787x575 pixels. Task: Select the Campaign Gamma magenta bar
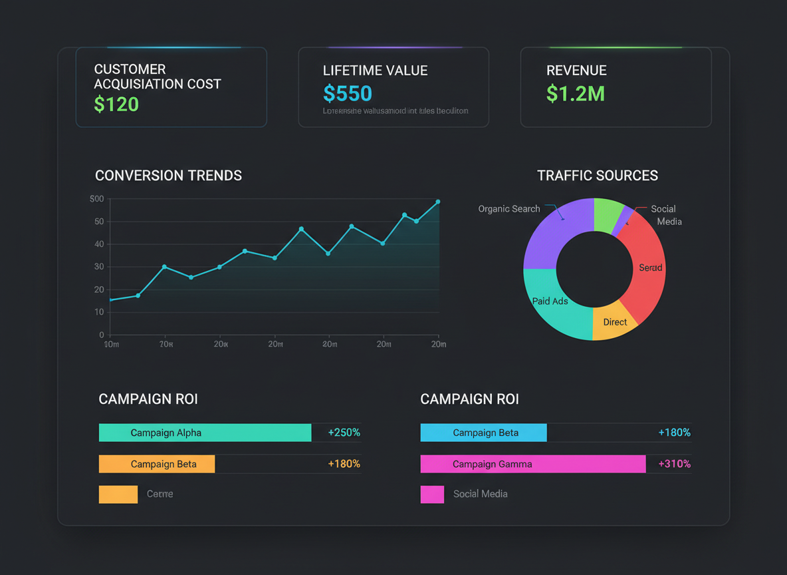[x=532, y=464]
